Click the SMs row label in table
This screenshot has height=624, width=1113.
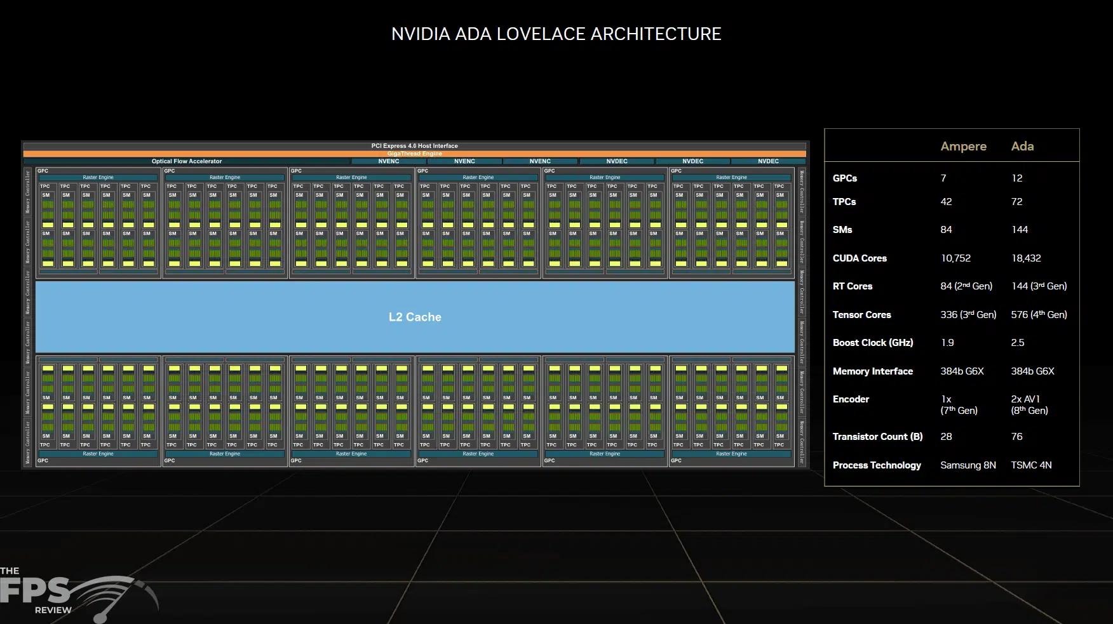pyautogui.click(x=842, y=230)
